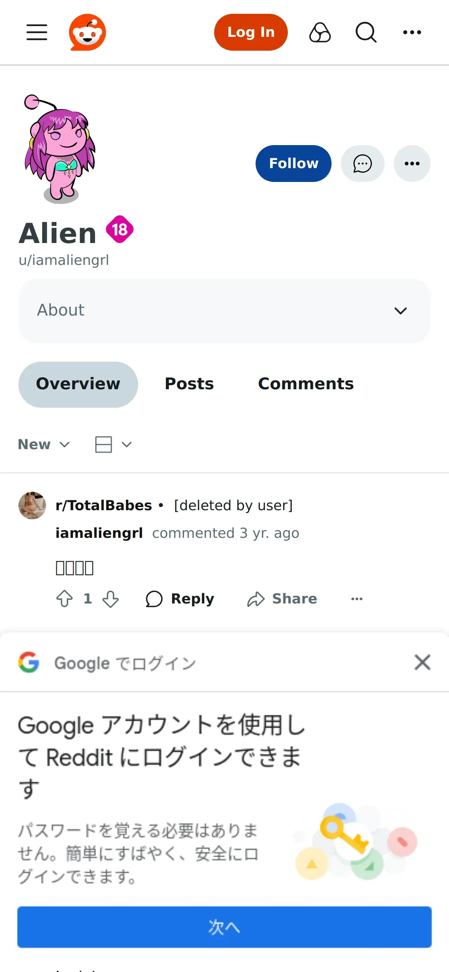Open comment overflow options menu
Viewport: 449px width, 972px height.
click(x=357, y=598)
